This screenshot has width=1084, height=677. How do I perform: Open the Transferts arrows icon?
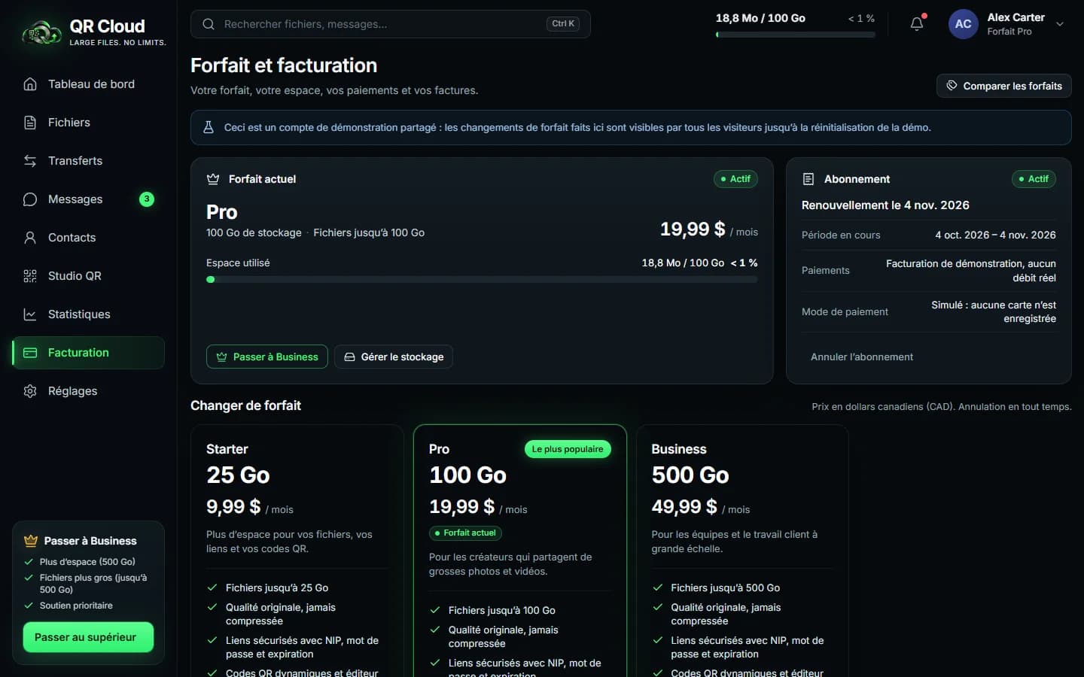click(30, 161)
